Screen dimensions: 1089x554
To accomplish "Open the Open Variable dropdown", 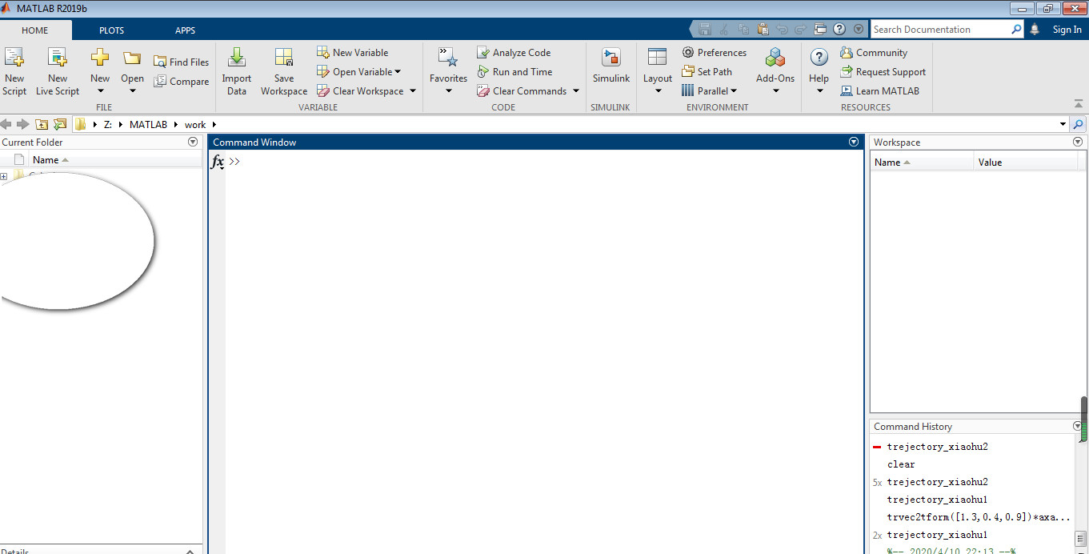I will (359, 71).
